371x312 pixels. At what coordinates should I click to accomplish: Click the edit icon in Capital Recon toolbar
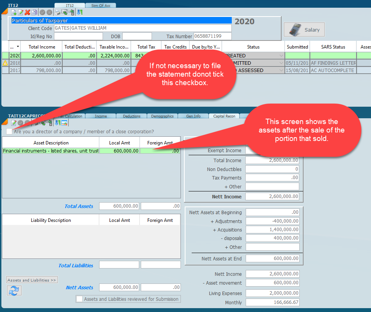click(13, 123)
